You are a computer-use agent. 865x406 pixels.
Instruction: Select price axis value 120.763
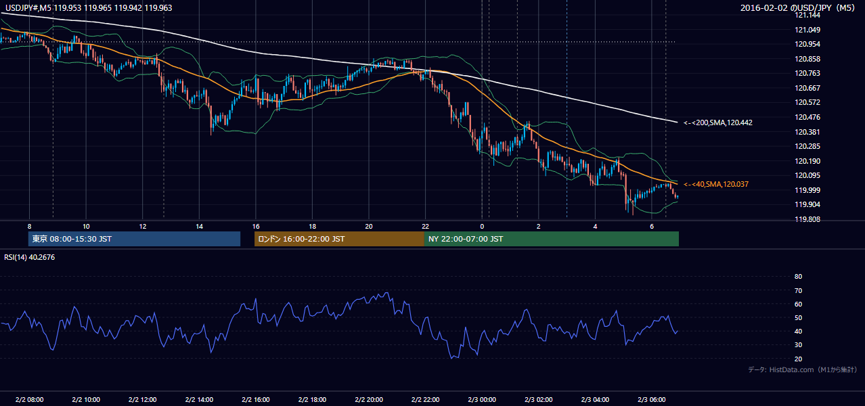pyautogui.click(x=807, y=73)
